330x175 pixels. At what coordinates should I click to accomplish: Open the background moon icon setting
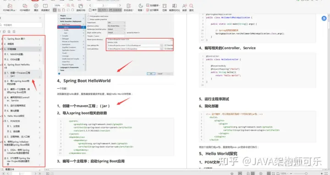140,7
